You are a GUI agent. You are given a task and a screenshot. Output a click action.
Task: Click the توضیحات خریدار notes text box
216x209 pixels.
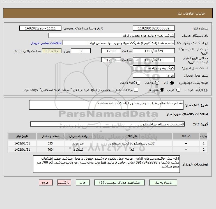[106, 164]
